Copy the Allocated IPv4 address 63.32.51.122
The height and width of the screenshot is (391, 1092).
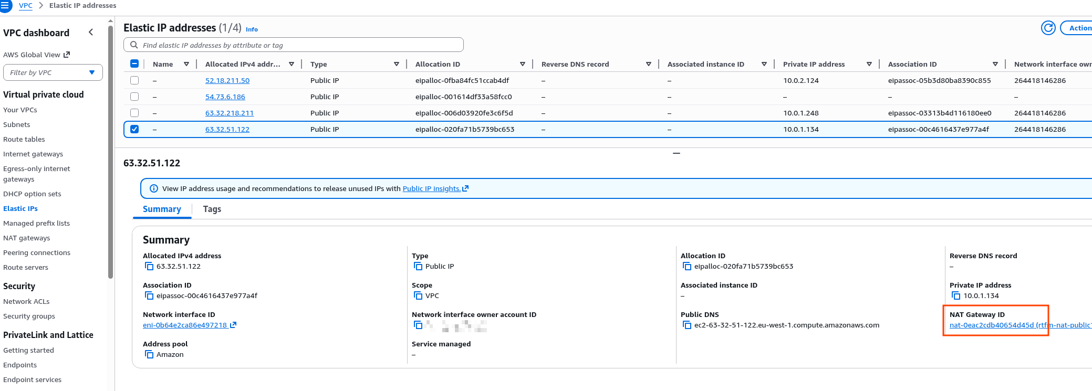pyautogui.click(x=149, y=267)
